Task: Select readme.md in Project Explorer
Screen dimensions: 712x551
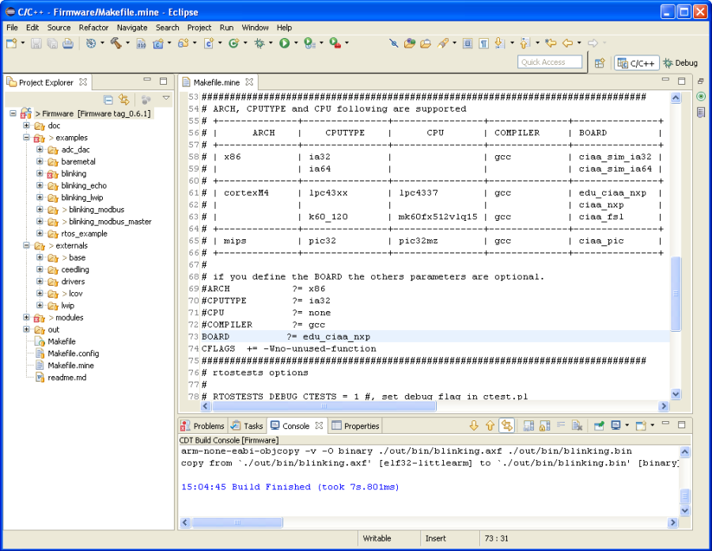Action: pos(66,377)
